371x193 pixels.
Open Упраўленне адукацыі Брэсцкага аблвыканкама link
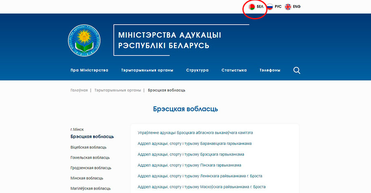point(195,133)
